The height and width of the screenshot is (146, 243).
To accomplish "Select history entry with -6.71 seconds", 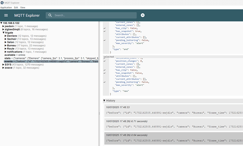I will (x=174, y=124).
